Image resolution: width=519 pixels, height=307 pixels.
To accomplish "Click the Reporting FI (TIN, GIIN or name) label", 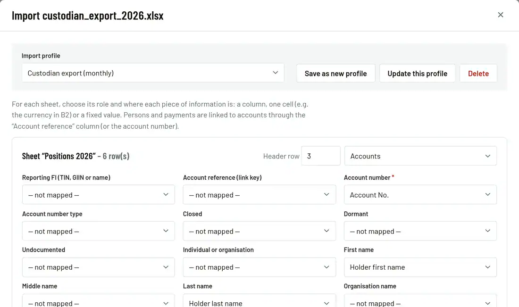I will pyautogui.click(x=66, y=177).
